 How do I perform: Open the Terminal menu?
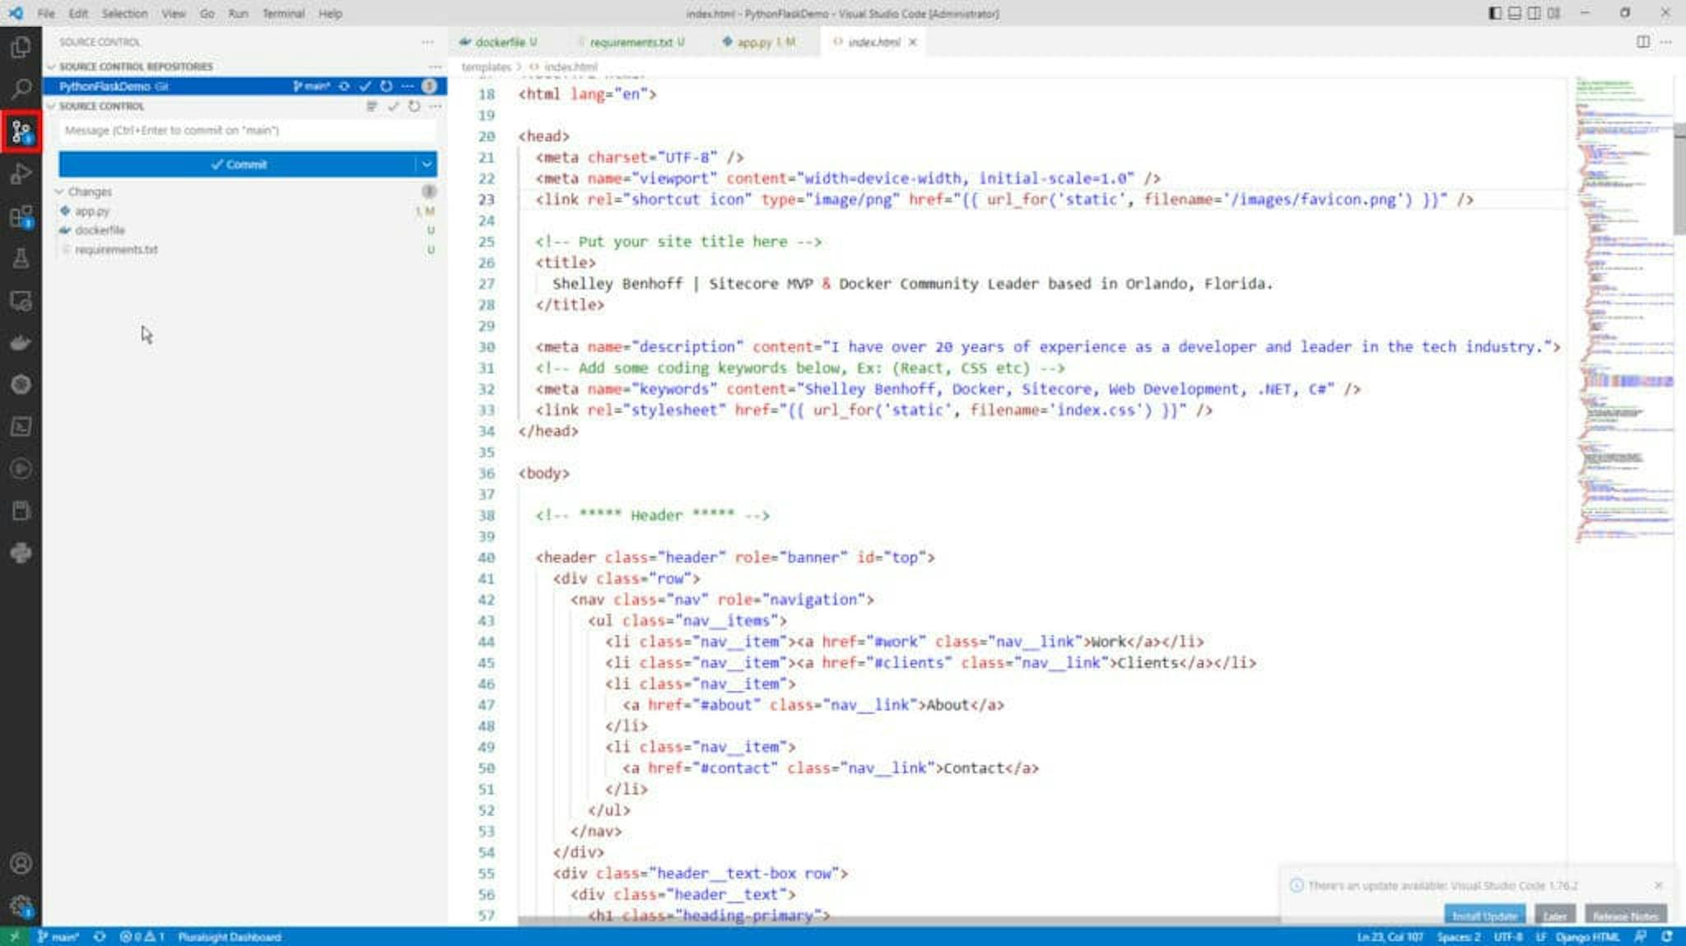click(x=283, y=13)
